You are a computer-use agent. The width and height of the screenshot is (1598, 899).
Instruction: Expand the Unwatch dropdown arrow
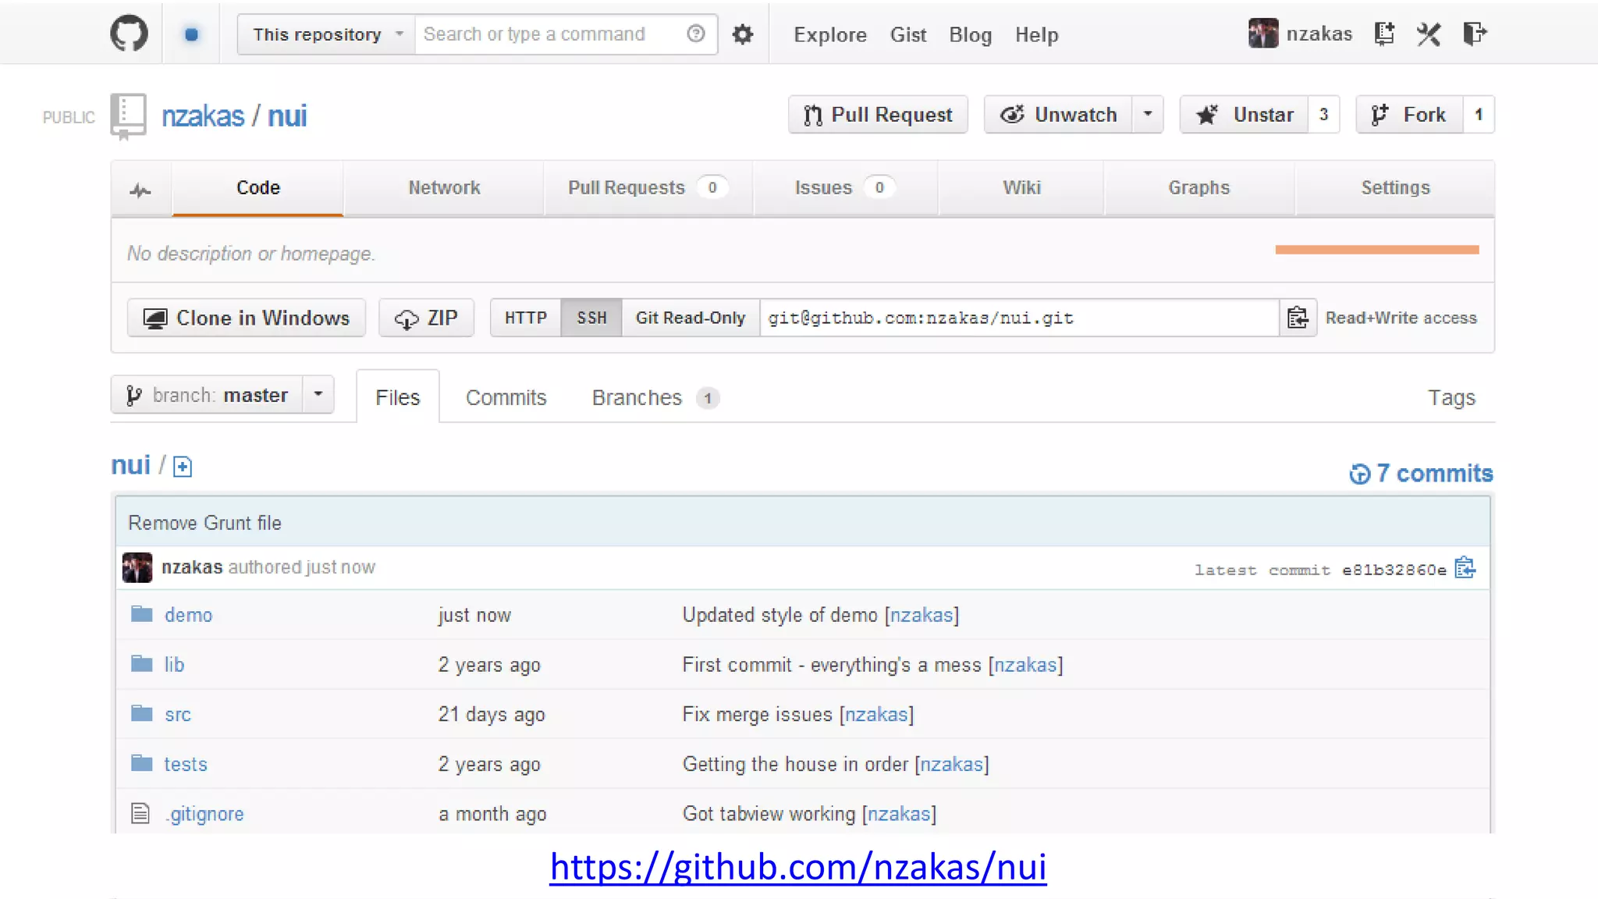(x=1148, y=115)
